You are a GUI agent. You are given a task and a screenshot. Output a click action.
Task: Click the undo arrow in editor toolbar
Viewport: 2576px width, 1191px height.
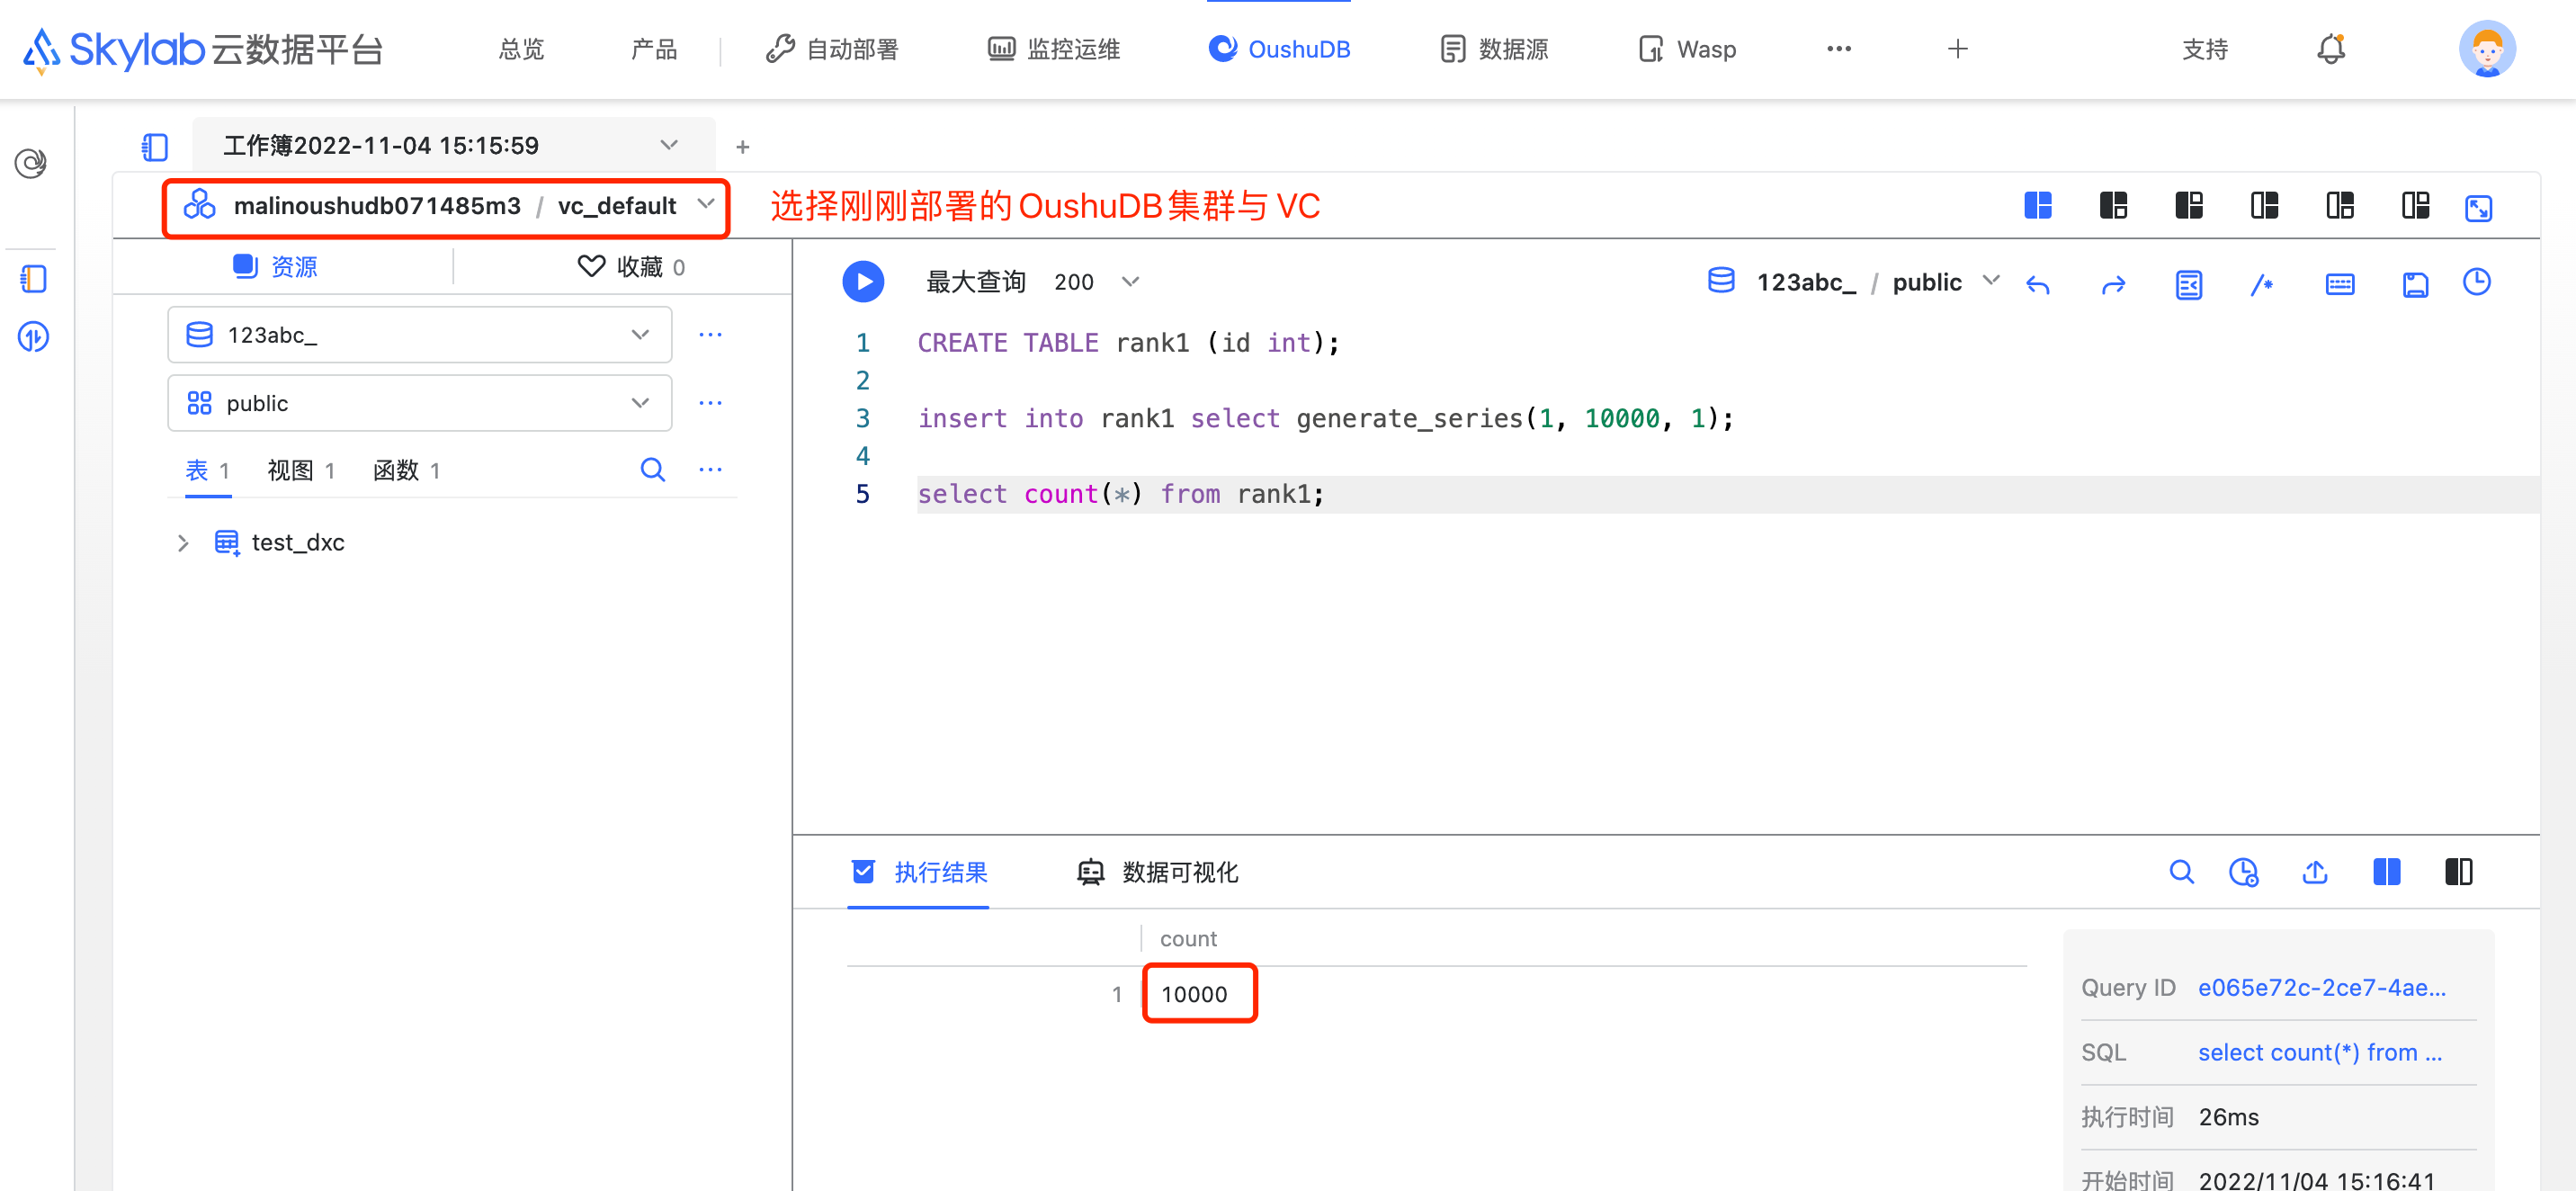coord(2037,285)
